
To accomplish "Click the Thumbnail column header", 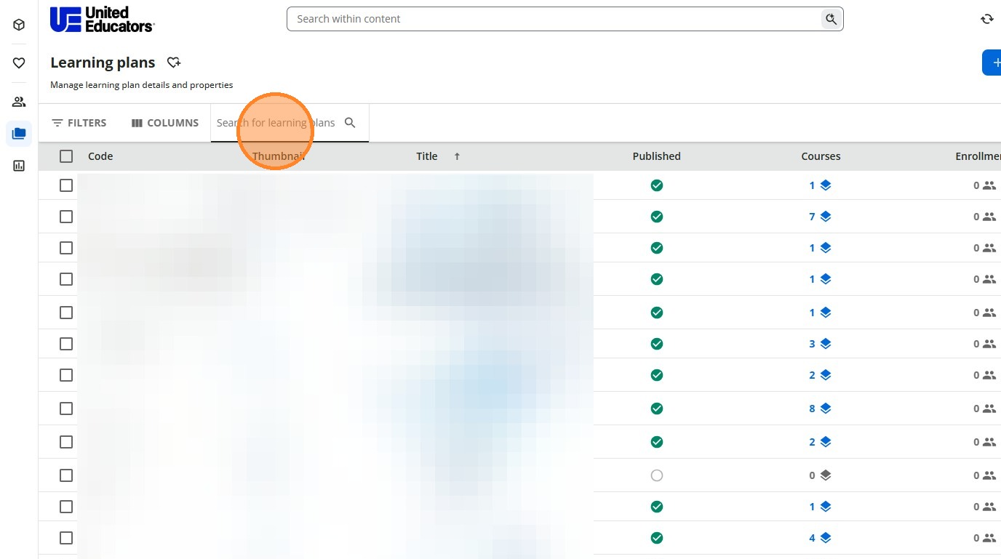I will click(279, 156).
